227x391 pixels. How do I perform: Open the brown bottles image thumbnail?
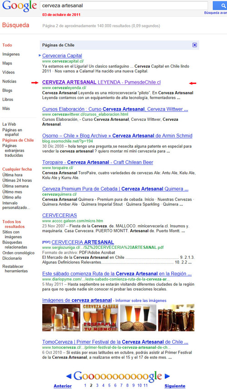tap(176, 317)
